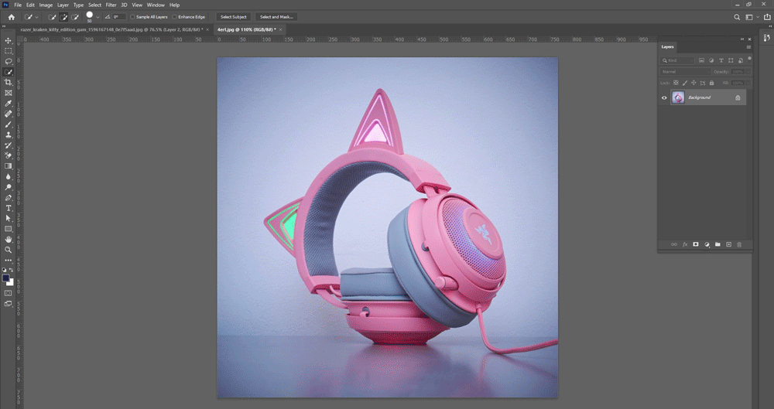Switch to the razer_kraken_kitty_edition document tab
Viewport: 774px width, 409px height.
point(111,29)
